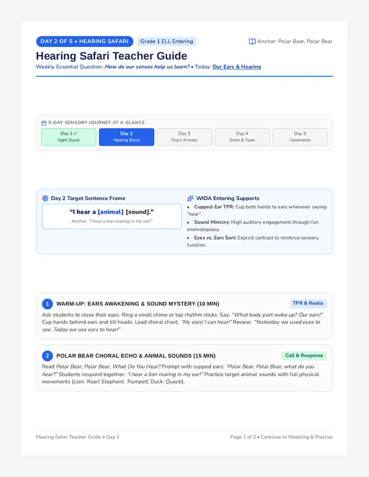The image size is (369, 477).
Task: Click the Grade 1 ELL Entering tag
Action: 167,41
